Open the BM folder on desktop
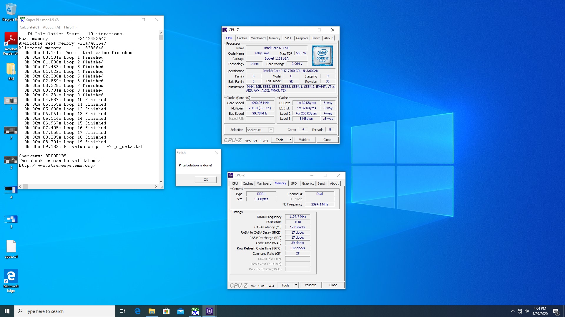Screen dimensions: 565x317 coord(11,71)
